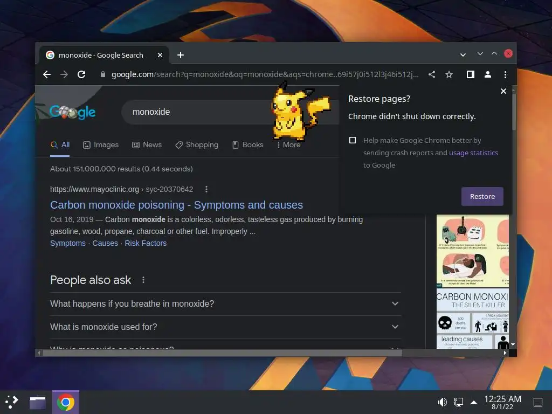Open the More search filters menu
The width and height of the screenshot is (552, 414).
pyautogui.click(x=289, y=144)
